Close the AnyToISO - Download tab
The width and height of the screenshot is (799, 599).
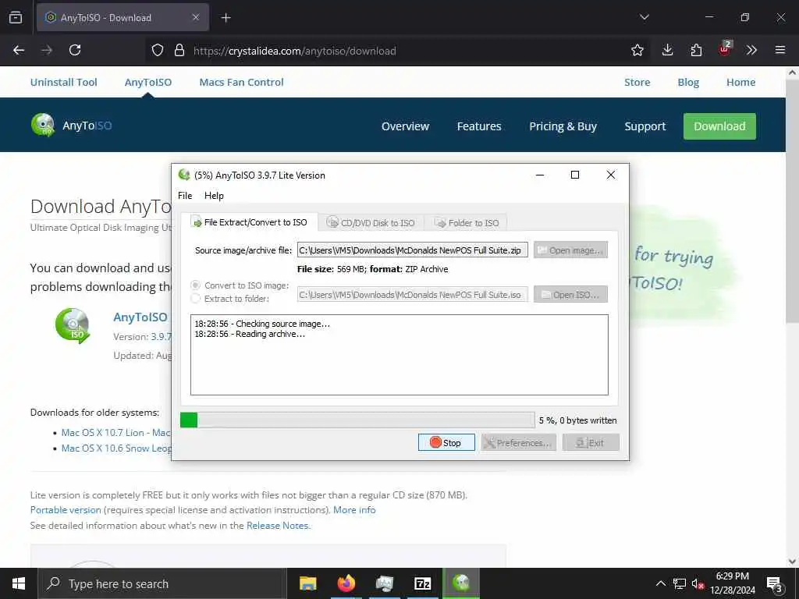click(x=196, y=17)
